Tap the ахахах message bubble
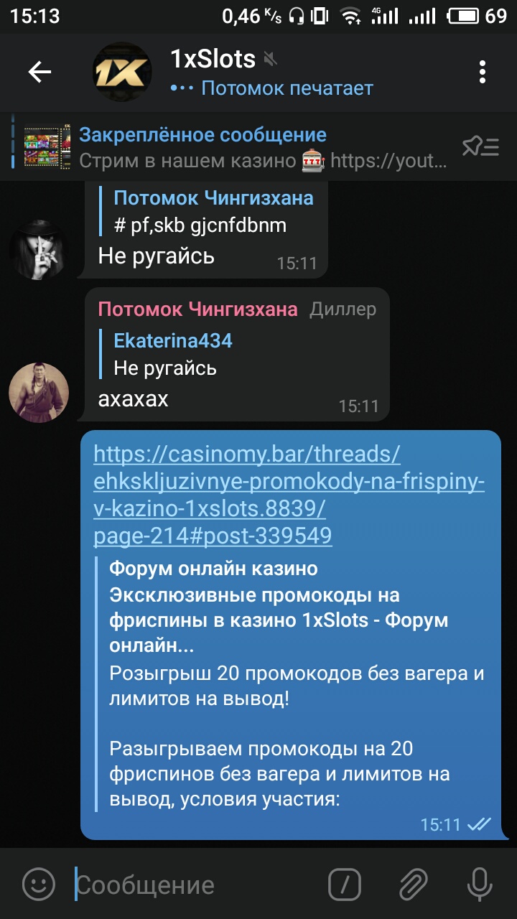This screenshot has width=517, height=919. [237, 355]
